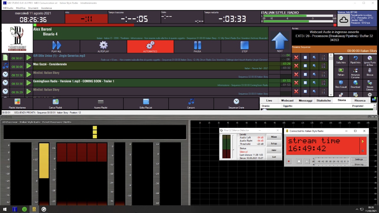379x213 pixels.
Task: Adjust the Silence Detector threshold slider
Action: 233,149
